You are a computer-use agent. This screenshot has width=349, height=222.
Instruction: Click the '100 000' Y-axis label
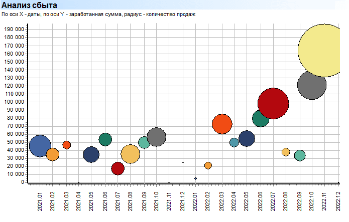click(14, 102)
